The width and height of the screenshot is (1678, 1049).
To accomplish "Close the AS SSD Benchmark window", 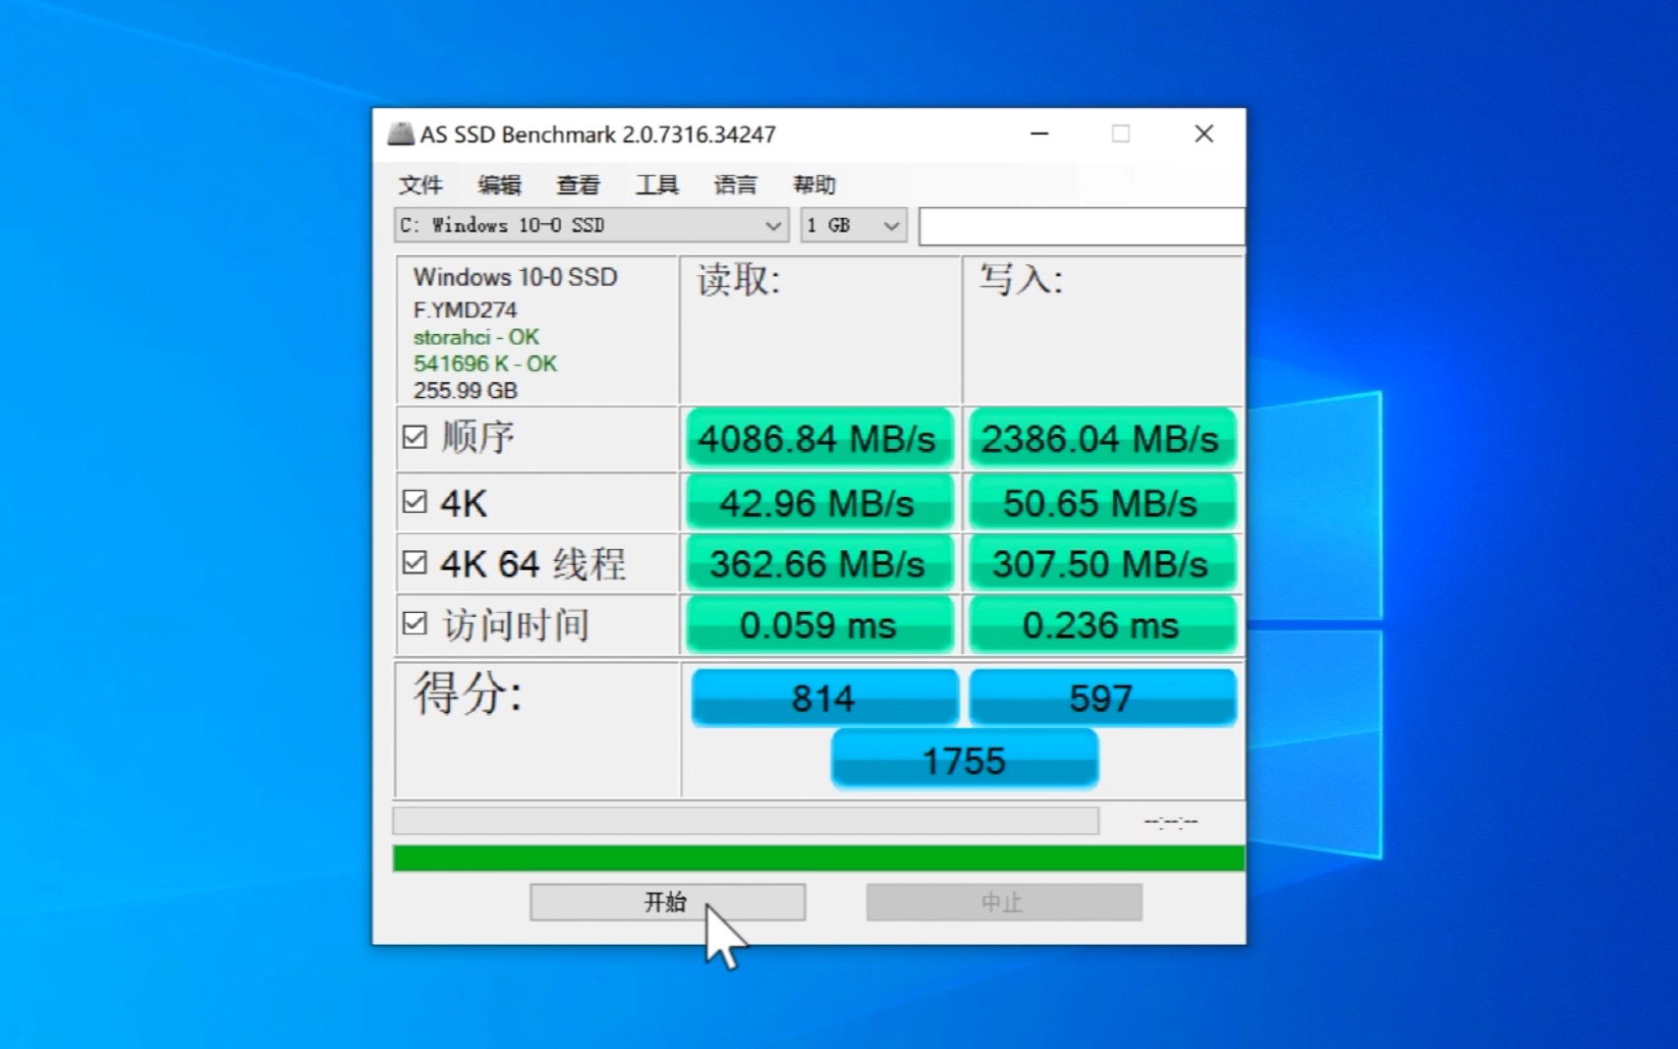I will 1203,134.
